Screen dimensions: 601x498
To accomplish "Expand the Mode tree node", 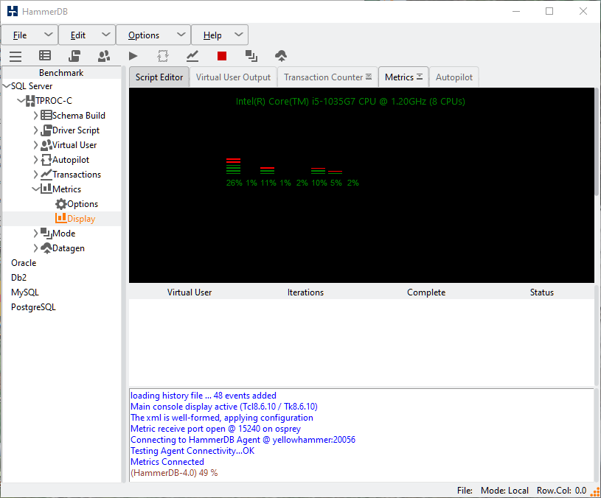I will (x=35, y=233).
